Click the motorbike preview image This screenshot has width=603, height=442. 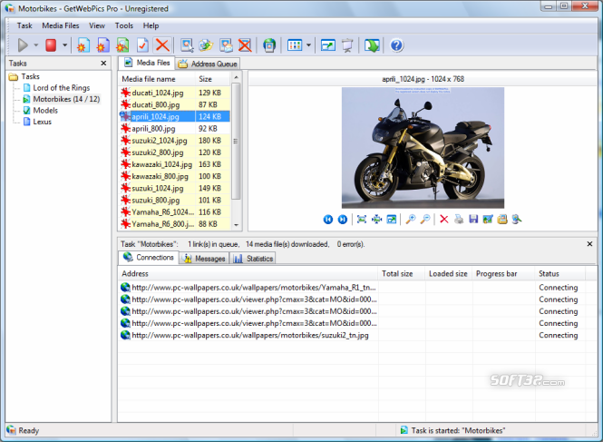(x=423, y=148)
